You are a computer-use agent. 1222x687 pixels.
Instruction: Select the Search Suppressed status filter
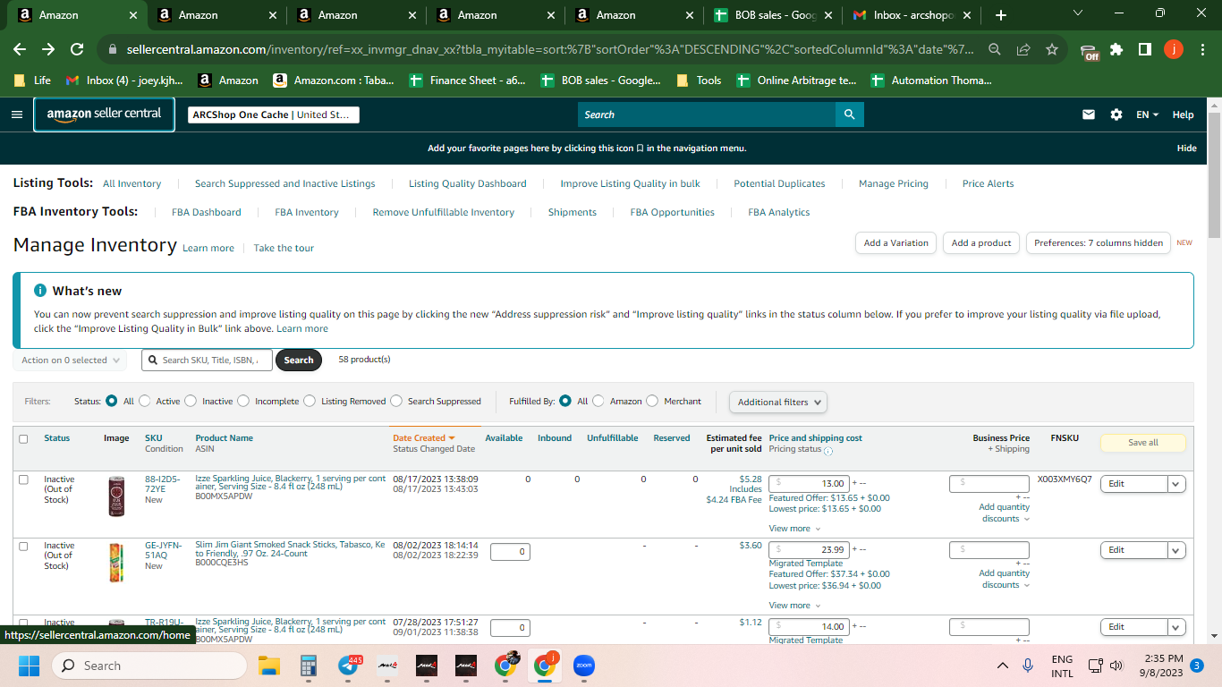pyautogui.click(x=396, y=402)
